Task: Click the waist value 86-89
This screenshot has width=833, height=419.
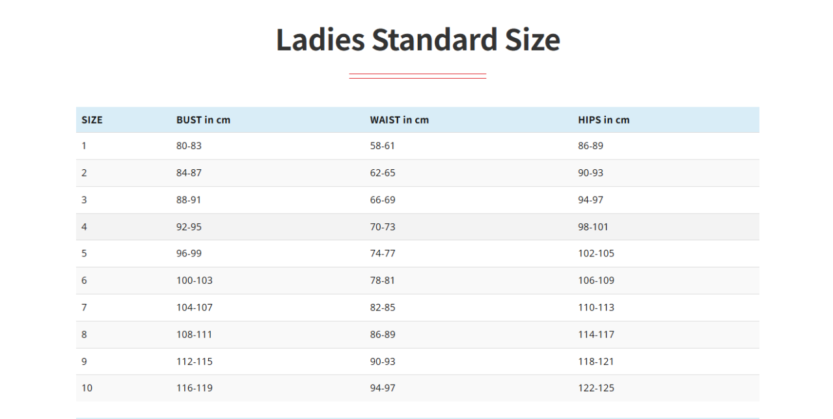Action: [x=383, y=334]
